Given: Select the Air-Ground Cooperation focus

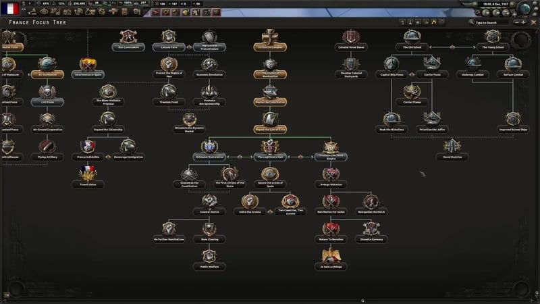Looking at the screenshot, I should click(47, 123).
